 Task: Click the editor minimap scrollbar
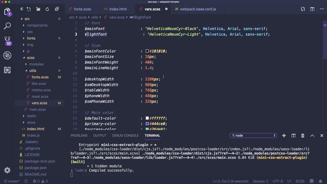coord(325,40)
